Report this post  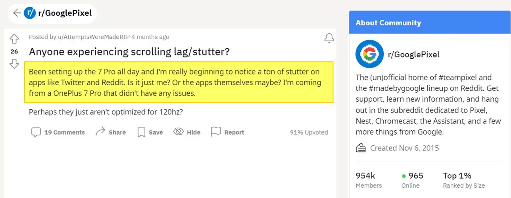click(x=234, y=132)
